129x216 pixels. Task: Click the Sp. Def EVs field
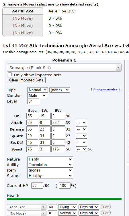coord(58,142)
